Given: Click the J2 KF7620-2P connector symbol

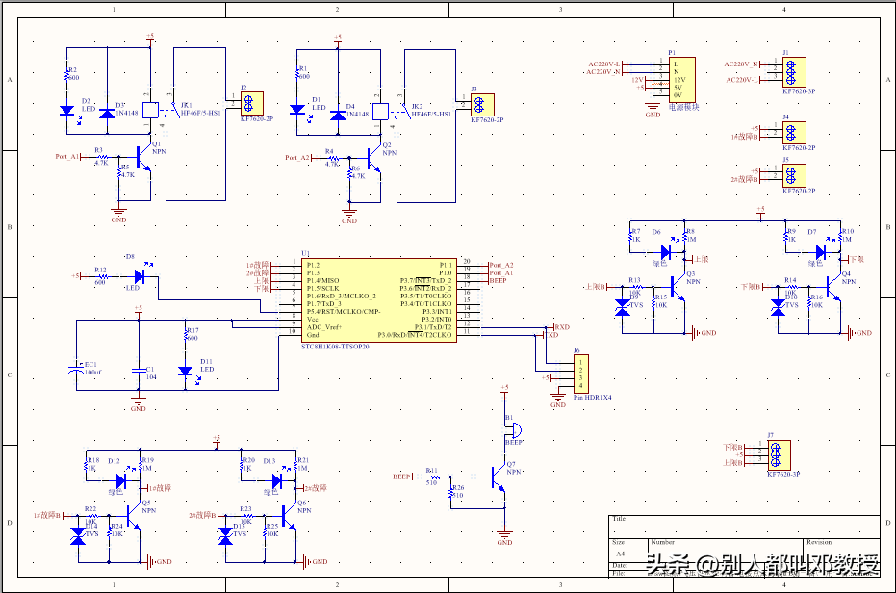Looking at the screenshot, I should 252,104.
